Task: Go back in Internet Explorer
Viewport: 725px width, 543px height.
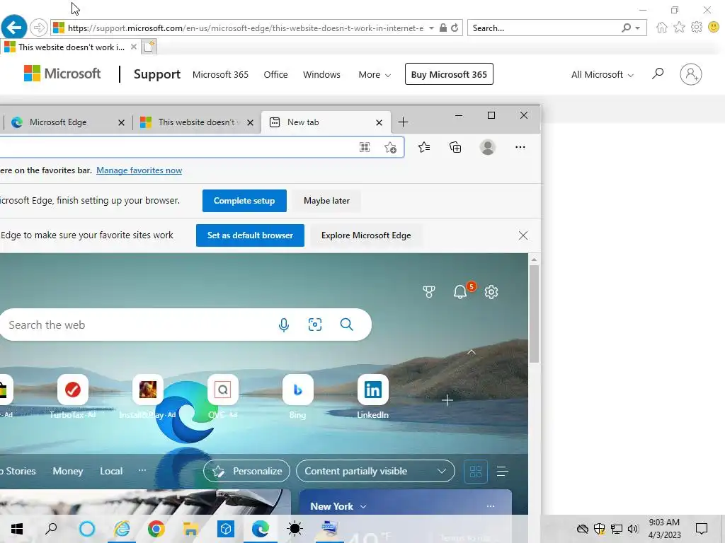Action: pos(14,28)
